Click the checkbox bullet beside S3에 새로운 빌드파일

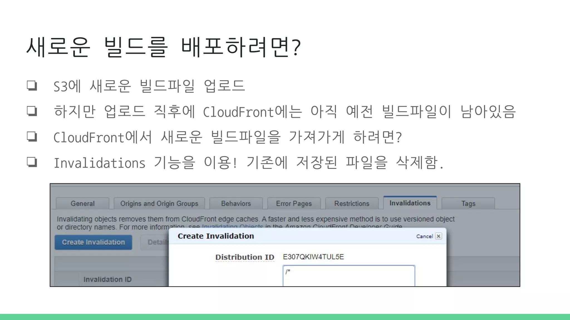(x=32, y=86)
